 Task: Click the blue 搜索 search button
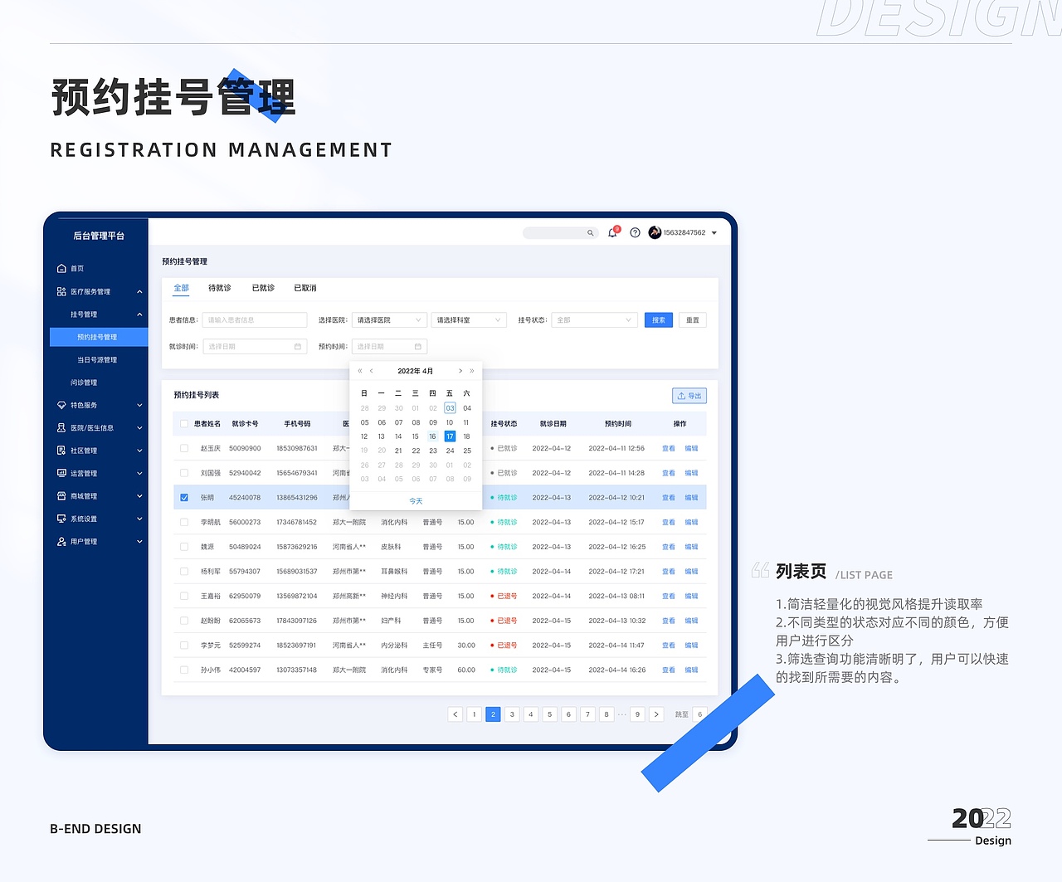[x=658, y=319]
